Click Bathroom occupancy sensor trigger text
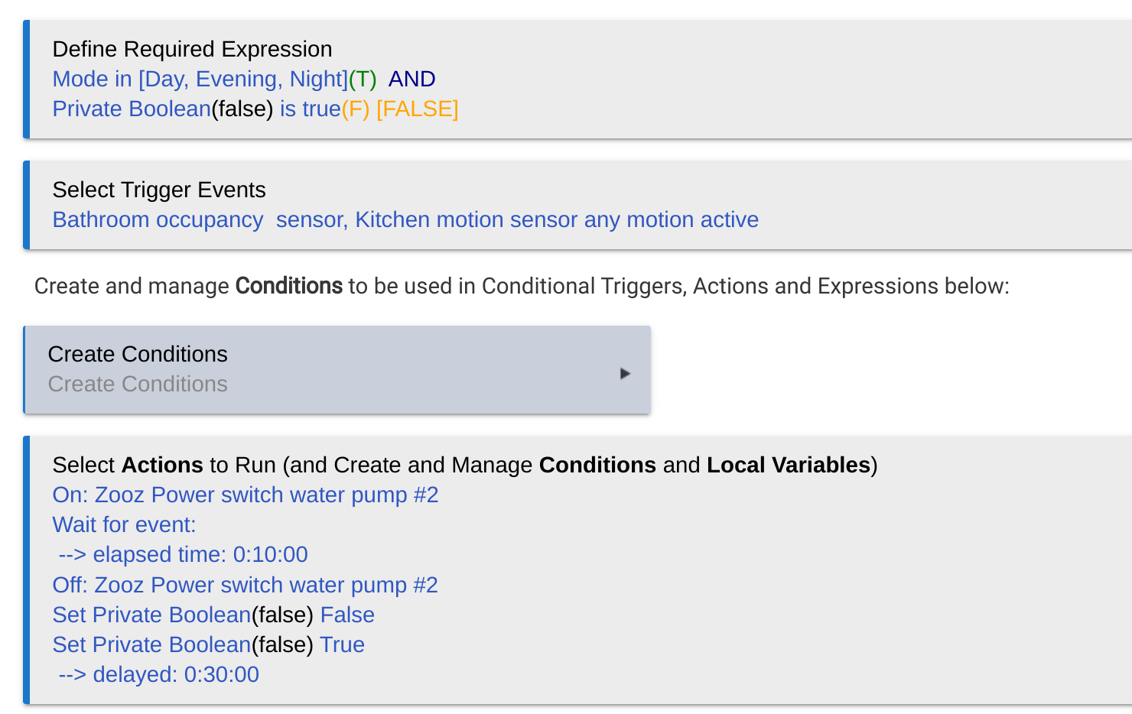Screen dimensions: 1132x714 point(200,220)
